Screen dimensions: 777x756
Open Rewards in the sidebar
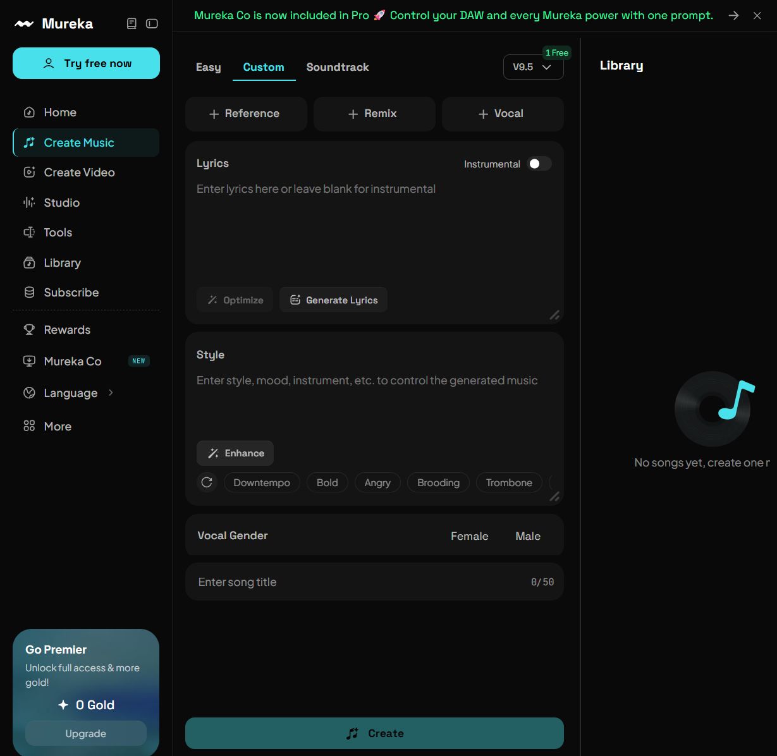point(86,330)
